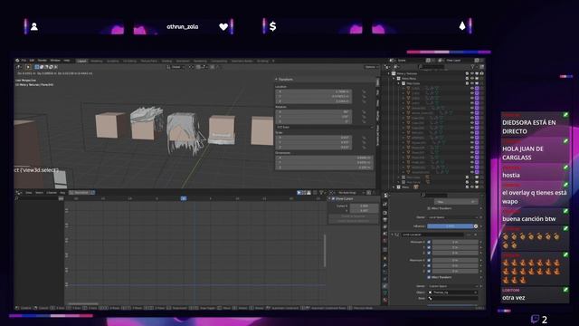Enable the Show Cursor checkbox
The width and height of the screenshot is (579, 326).
334,199
